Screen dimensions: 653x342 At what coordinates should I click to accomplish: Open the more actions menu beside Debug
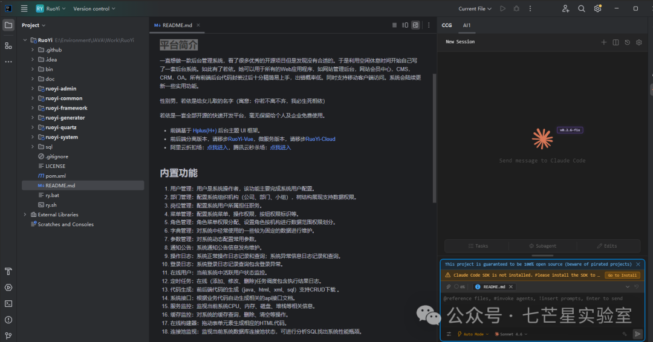click(530, 8)
